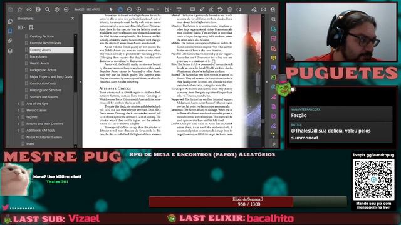Open the account profile icon
Viewport: 401px width, 225px height.
tap(273, 9)
